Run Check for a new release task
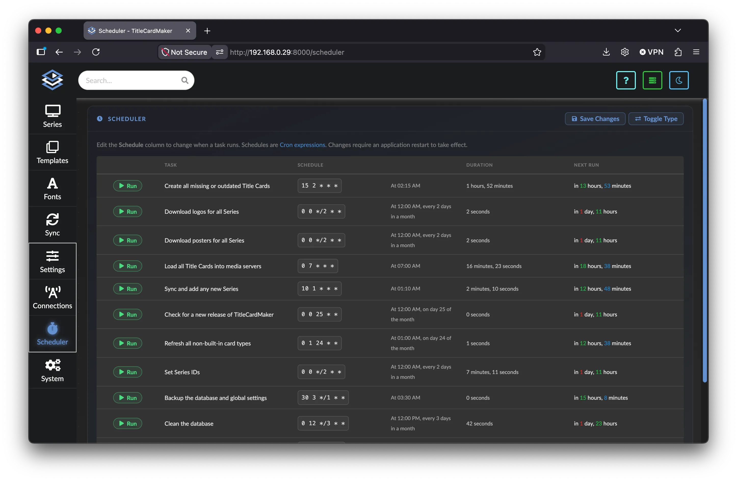737x481 pixels. (128, 314)
